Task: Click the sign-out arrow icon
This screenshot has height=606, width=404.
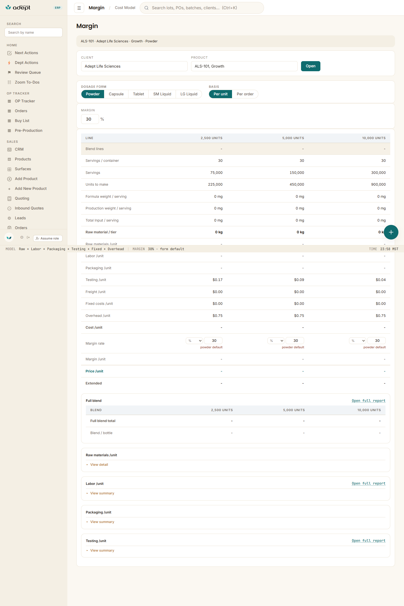Action: tap(28, 237)
